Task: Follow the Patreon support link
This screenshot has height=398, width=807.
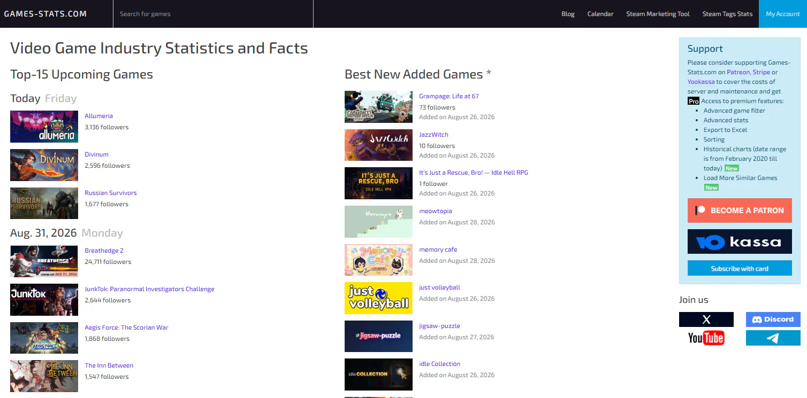Action: [738, 72]
